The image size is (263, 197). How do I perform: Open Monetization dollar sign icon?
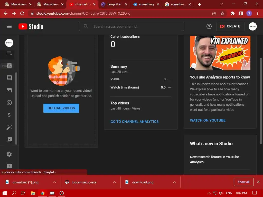click(9, 115)
